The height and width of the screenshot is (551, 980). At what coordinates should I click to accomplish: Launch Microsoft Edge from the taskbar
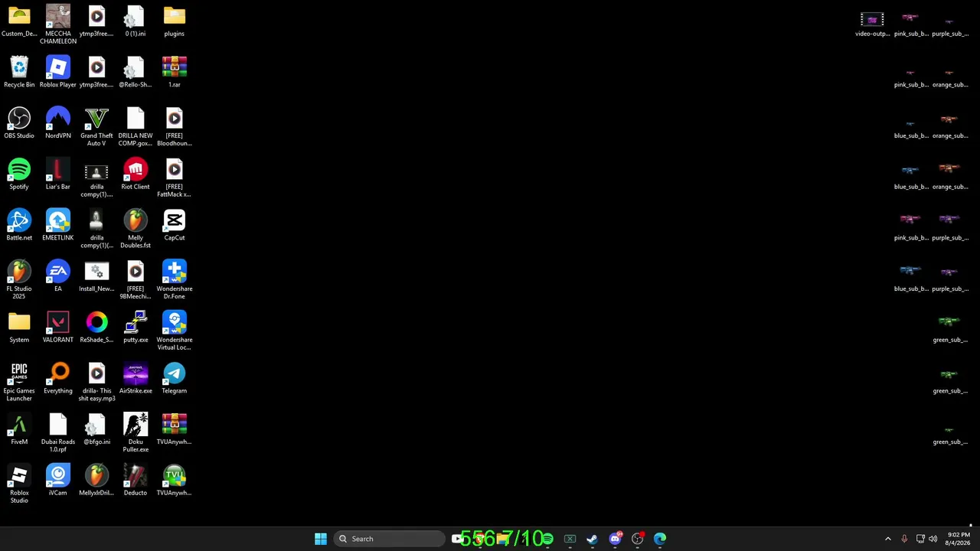click(x=660, y=539)
